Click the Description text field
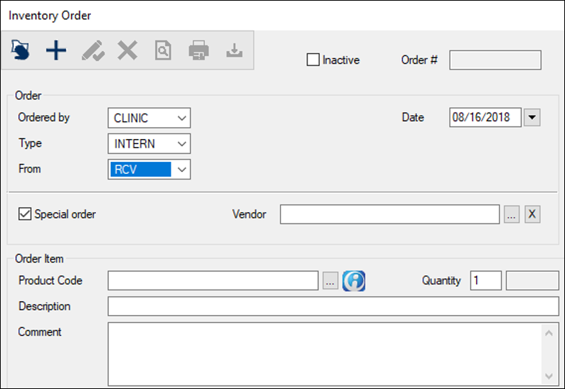Screen dimensions: 565x389 [333, 307]
